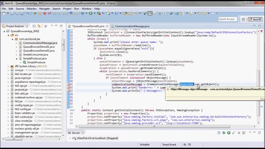Click 'Writable' in the status bar
The height and width of the screenshot is (149, 265).
click(145, 144)
